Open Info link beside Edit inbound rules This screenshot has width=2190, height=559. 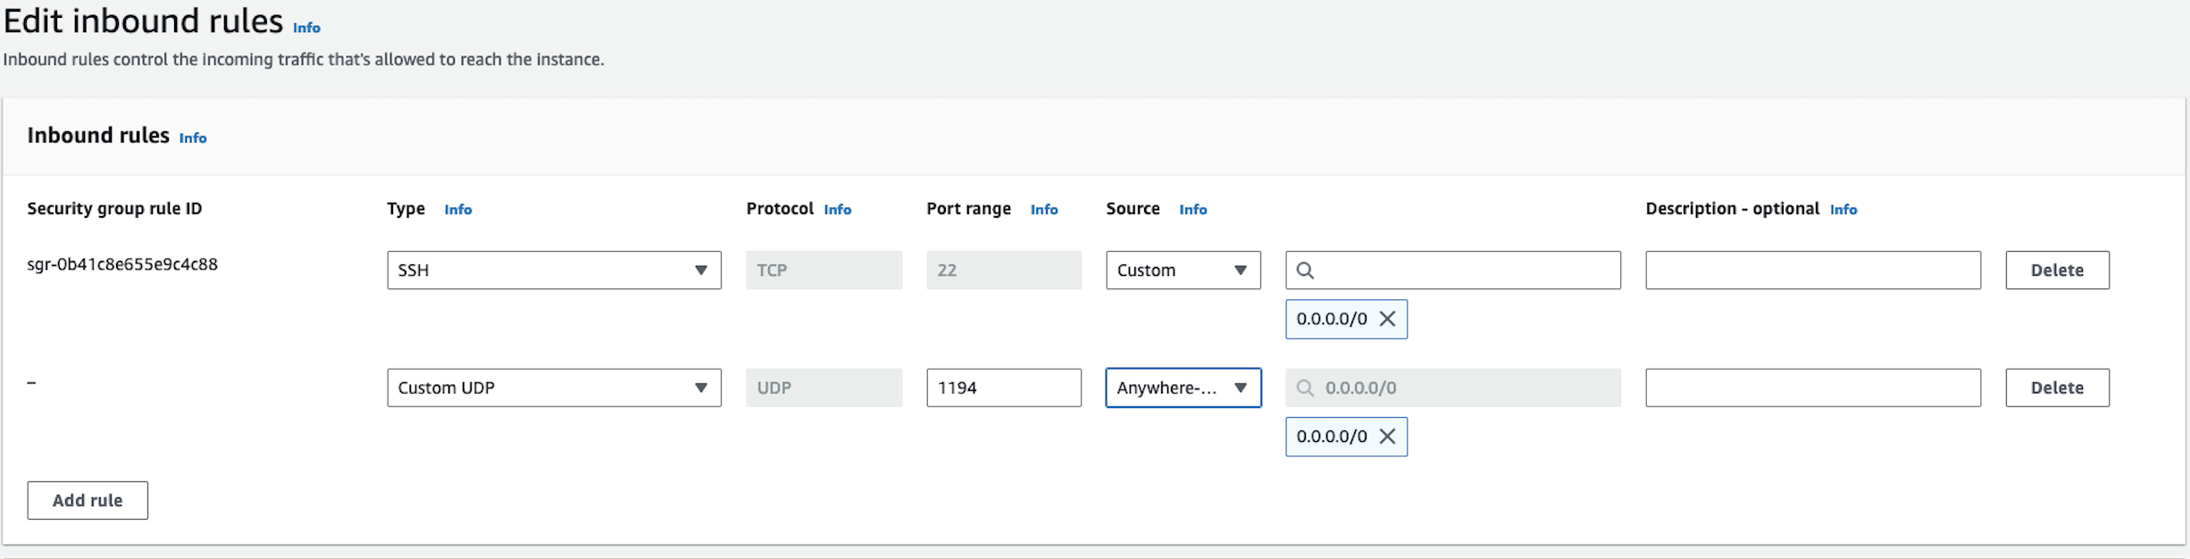(306, 28)
